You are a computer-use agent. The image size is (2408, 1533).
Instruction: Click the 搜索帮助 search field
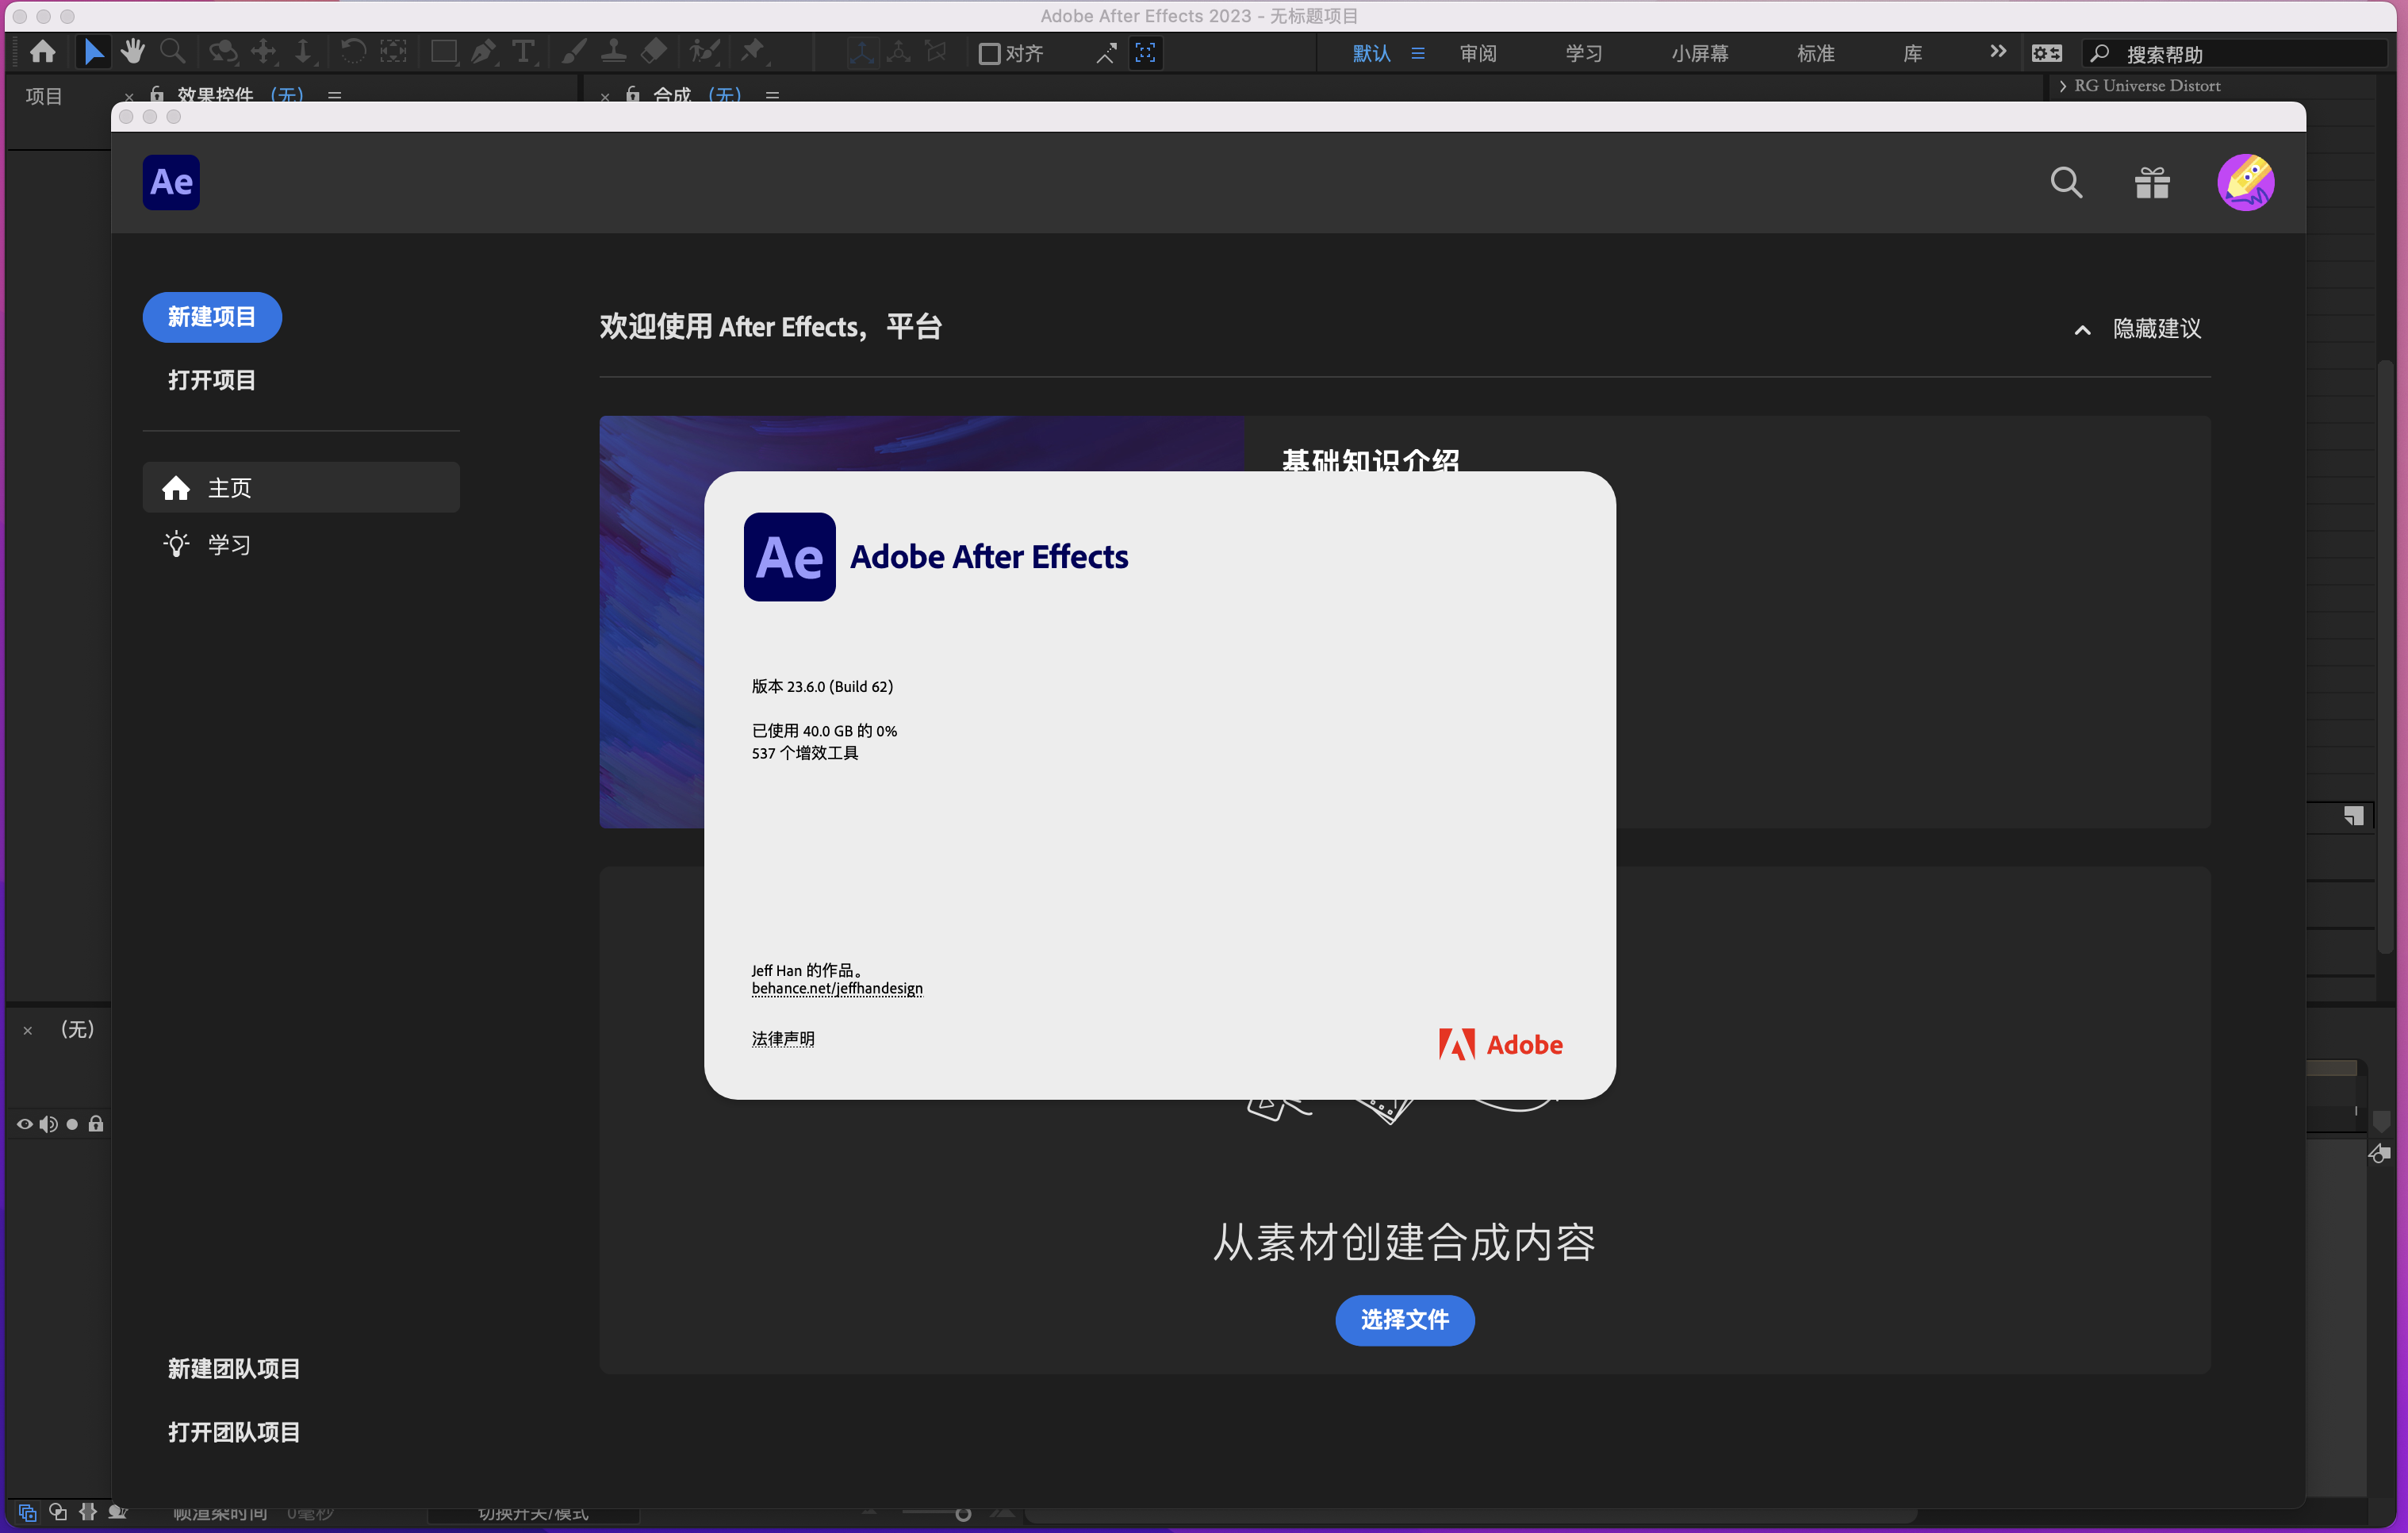[x=2240, y=54]
